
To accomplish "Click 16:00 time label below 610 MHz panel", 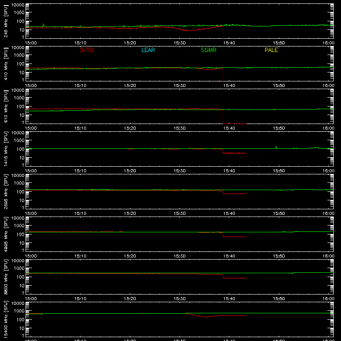I will click(x=328, y=128).
